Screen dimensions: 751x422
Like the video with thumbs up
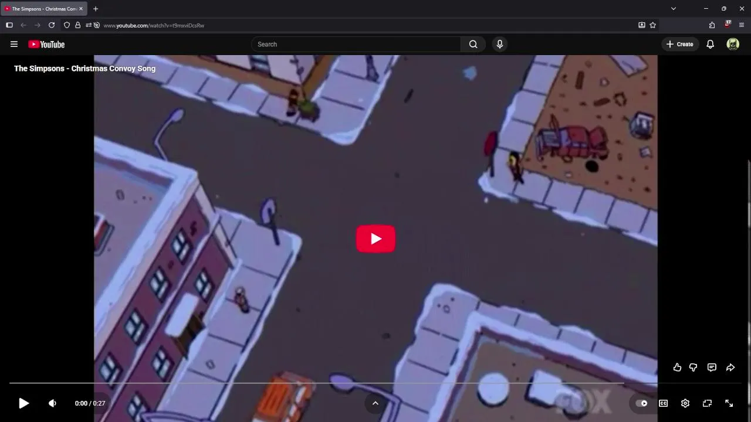(677, 367)
